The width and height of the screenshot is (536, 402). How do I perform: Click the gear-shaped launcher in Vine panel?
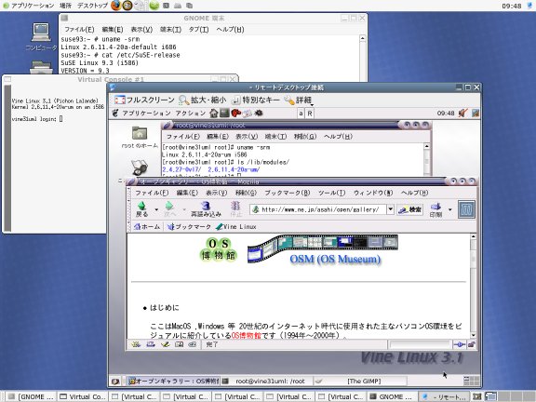pyautogui.click(x=259, y=113)
